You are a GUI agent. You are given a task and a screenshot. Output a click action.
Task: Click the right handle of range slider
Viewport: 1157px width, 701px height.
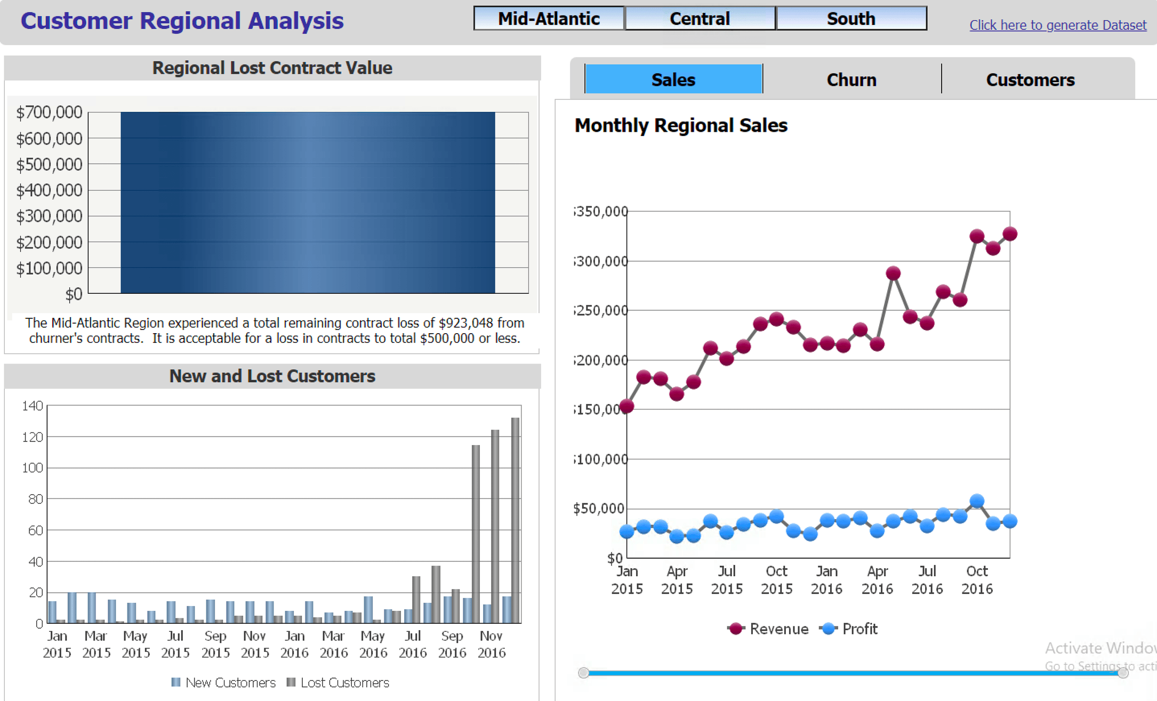[1123, 673]
